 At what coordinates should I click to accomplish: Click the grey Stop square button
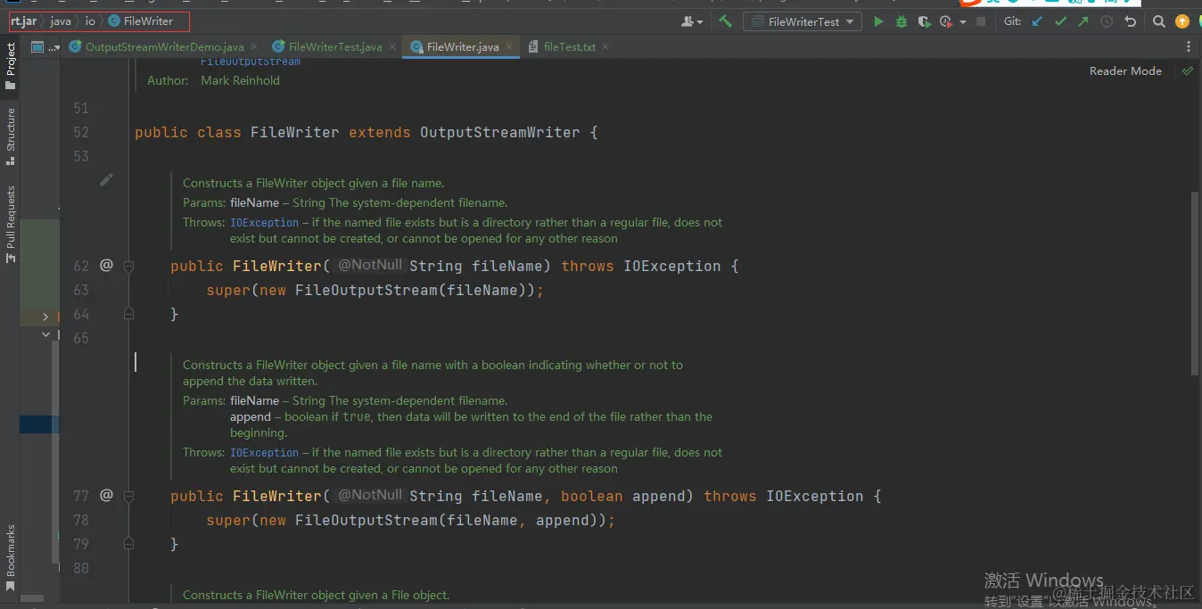click(x=981, y=21)
